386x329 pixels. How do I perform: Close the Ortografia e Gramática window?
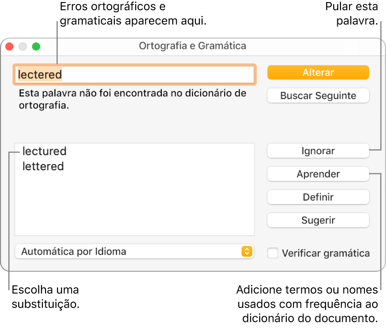(x=9, y=46)
